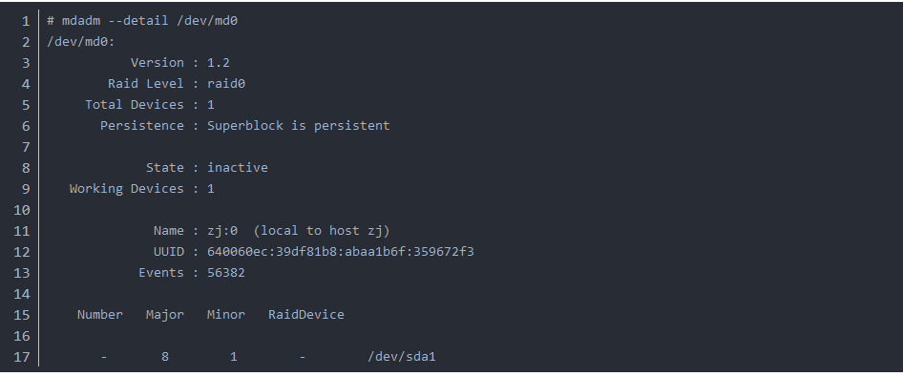903x376 pixels.
Task: Select the raid0 Raid Level value
Action: 226,84
